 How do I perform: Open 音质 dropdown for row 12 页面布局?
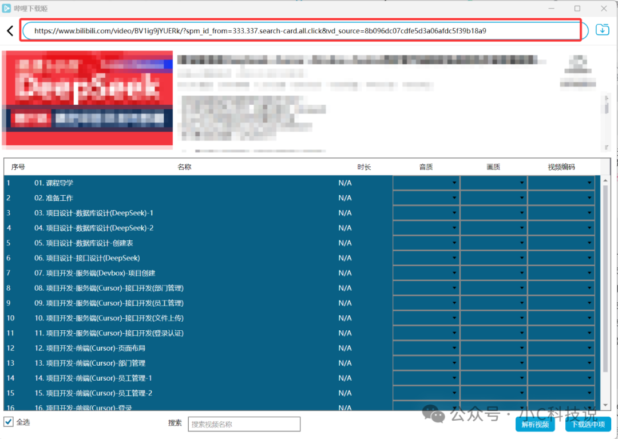(x=426, y=348)
